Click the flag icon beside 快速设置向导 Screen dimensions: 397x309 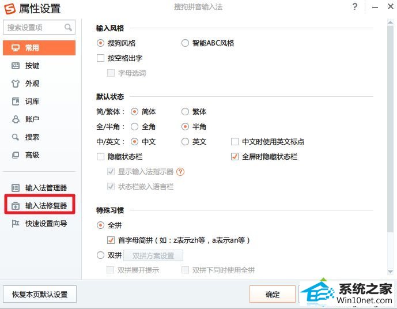pos(16,224)
